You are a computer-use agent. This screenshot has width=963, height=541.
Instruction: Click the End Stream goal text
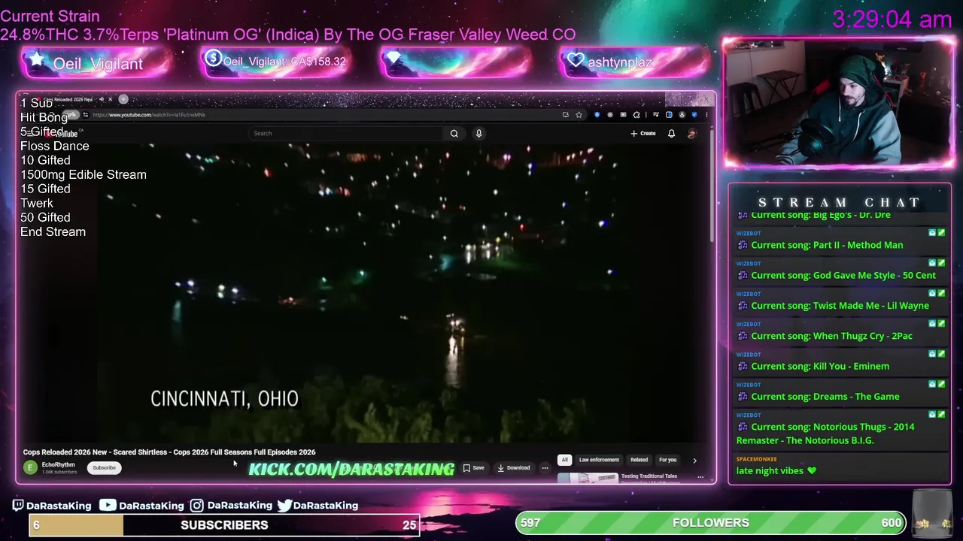click(53, 231)
